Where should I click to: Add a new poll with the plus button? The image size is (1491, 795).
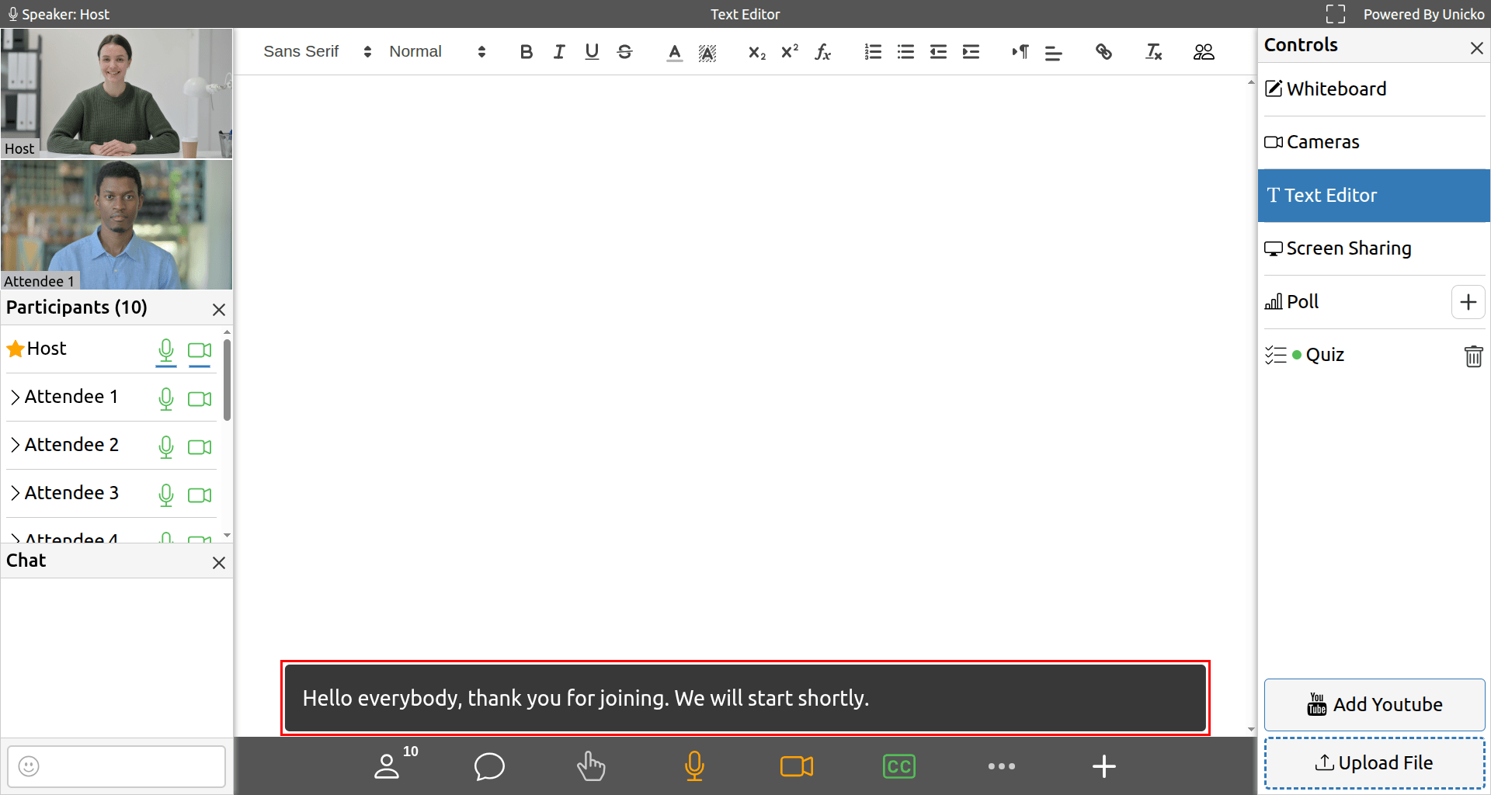point(1468,302)
